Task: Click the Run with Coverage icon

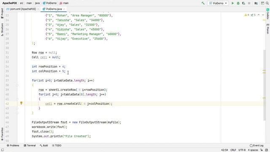Action: [243, 3]
